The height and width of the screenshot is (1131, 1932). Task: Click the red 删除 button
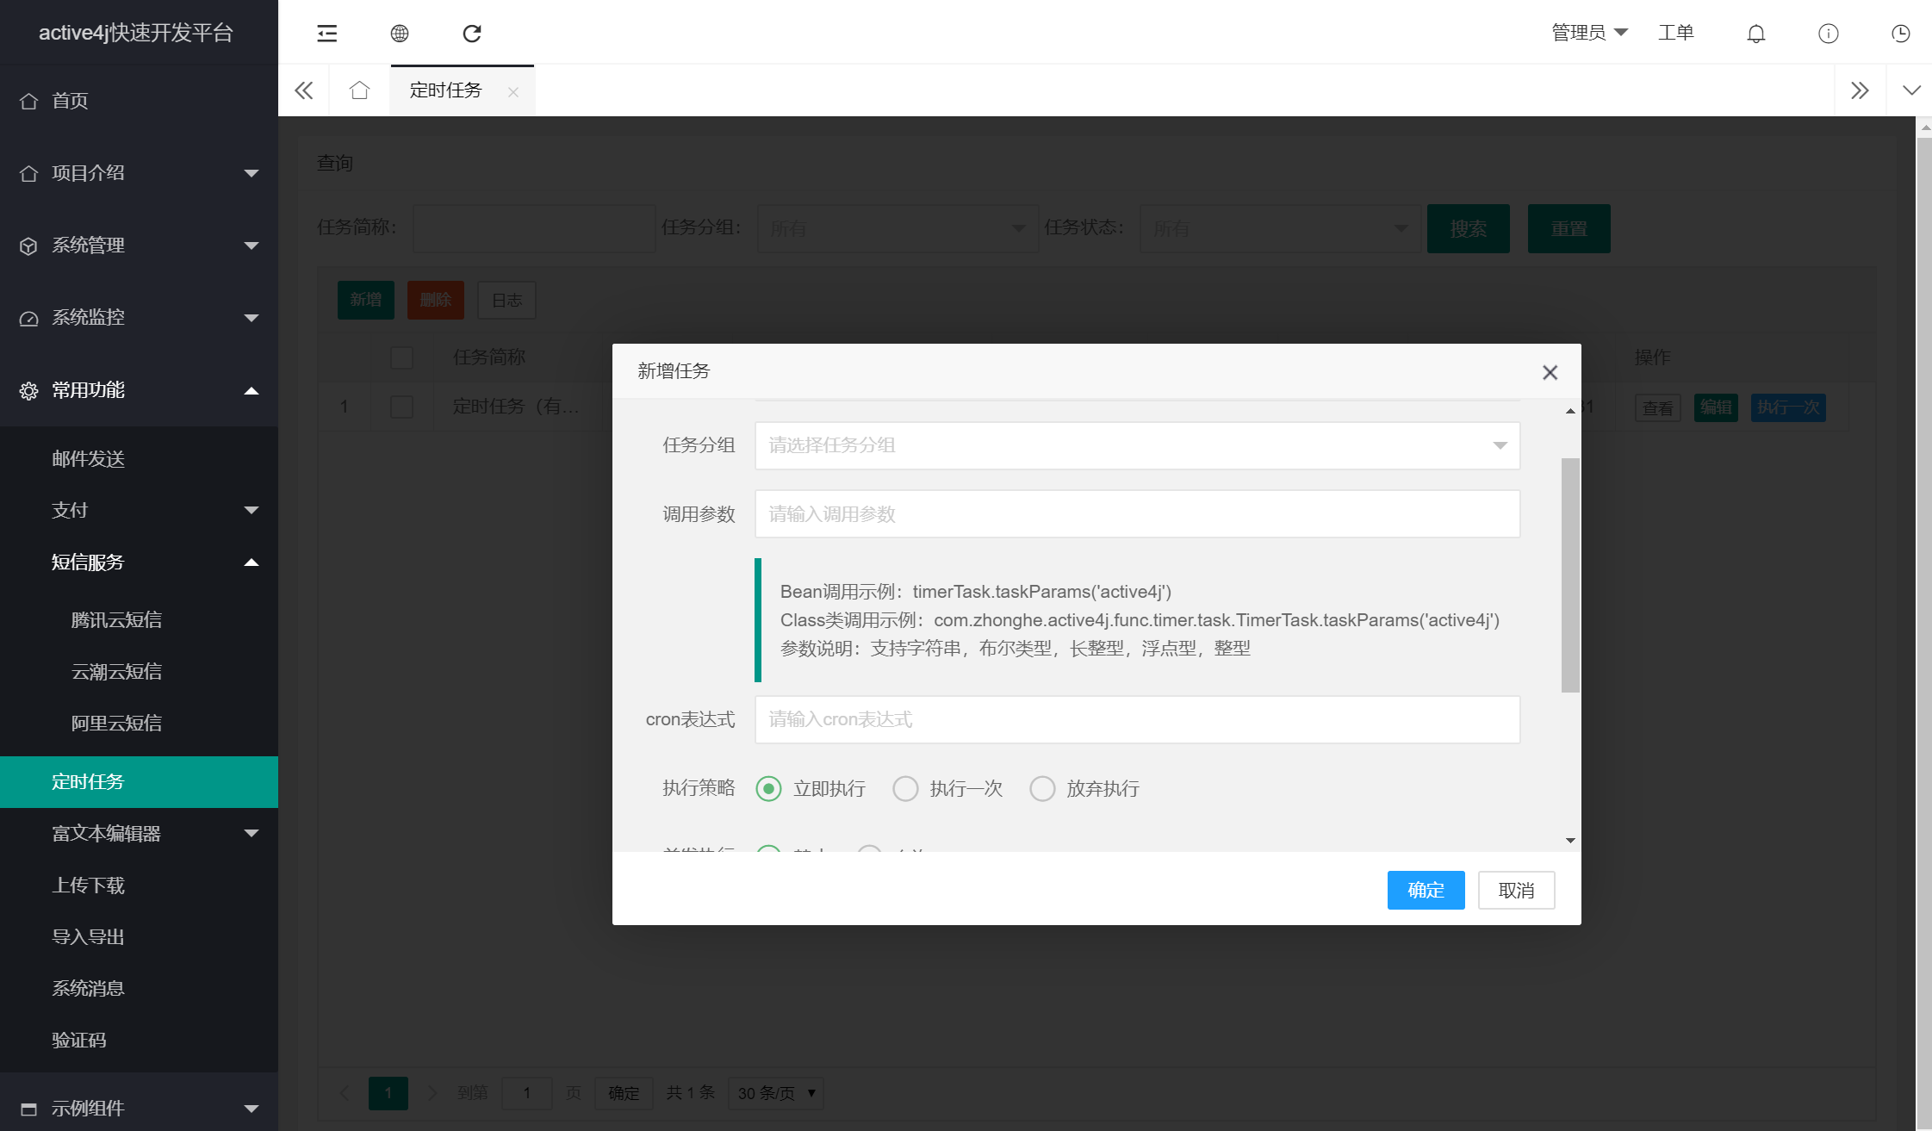tap(436, 300)
